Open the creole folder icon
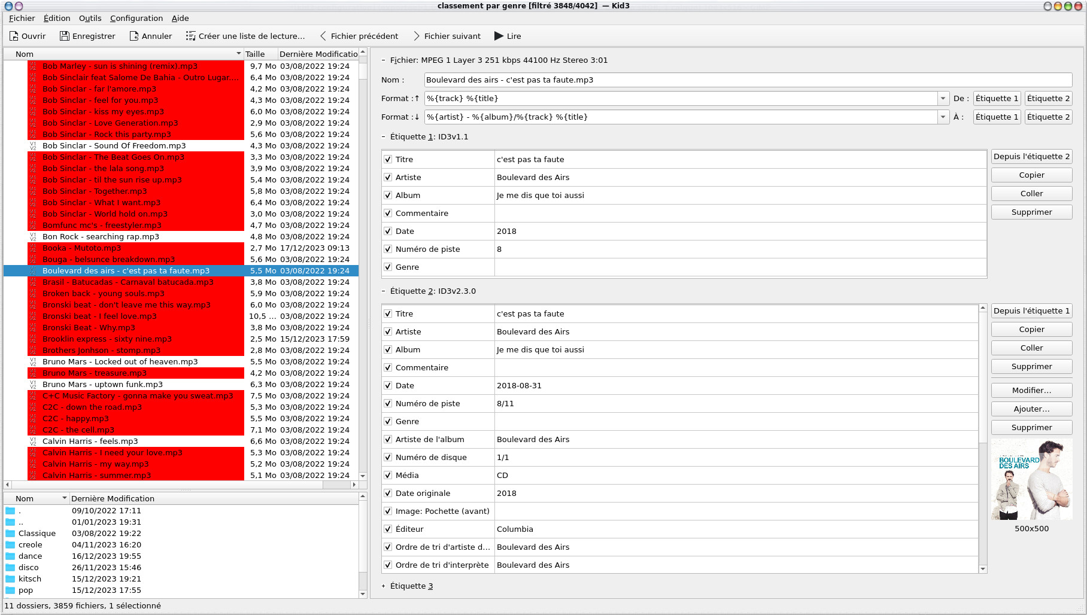 (10, 544)
